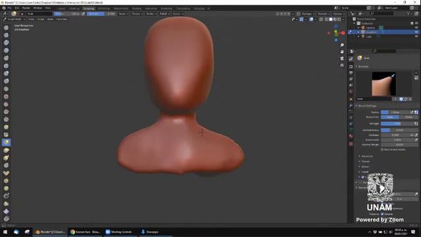The height and width of the screenshot is (237, 421).
Task: Set Radius Unit to Scene
Action: pos(409,117)
